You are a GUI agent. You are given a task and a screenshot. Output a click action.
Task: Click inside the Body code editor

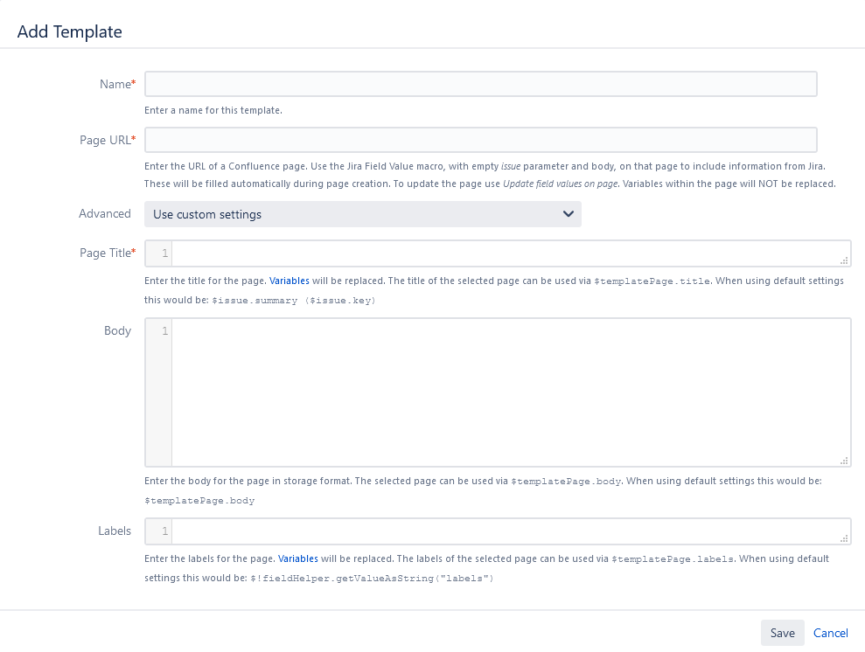507,392
